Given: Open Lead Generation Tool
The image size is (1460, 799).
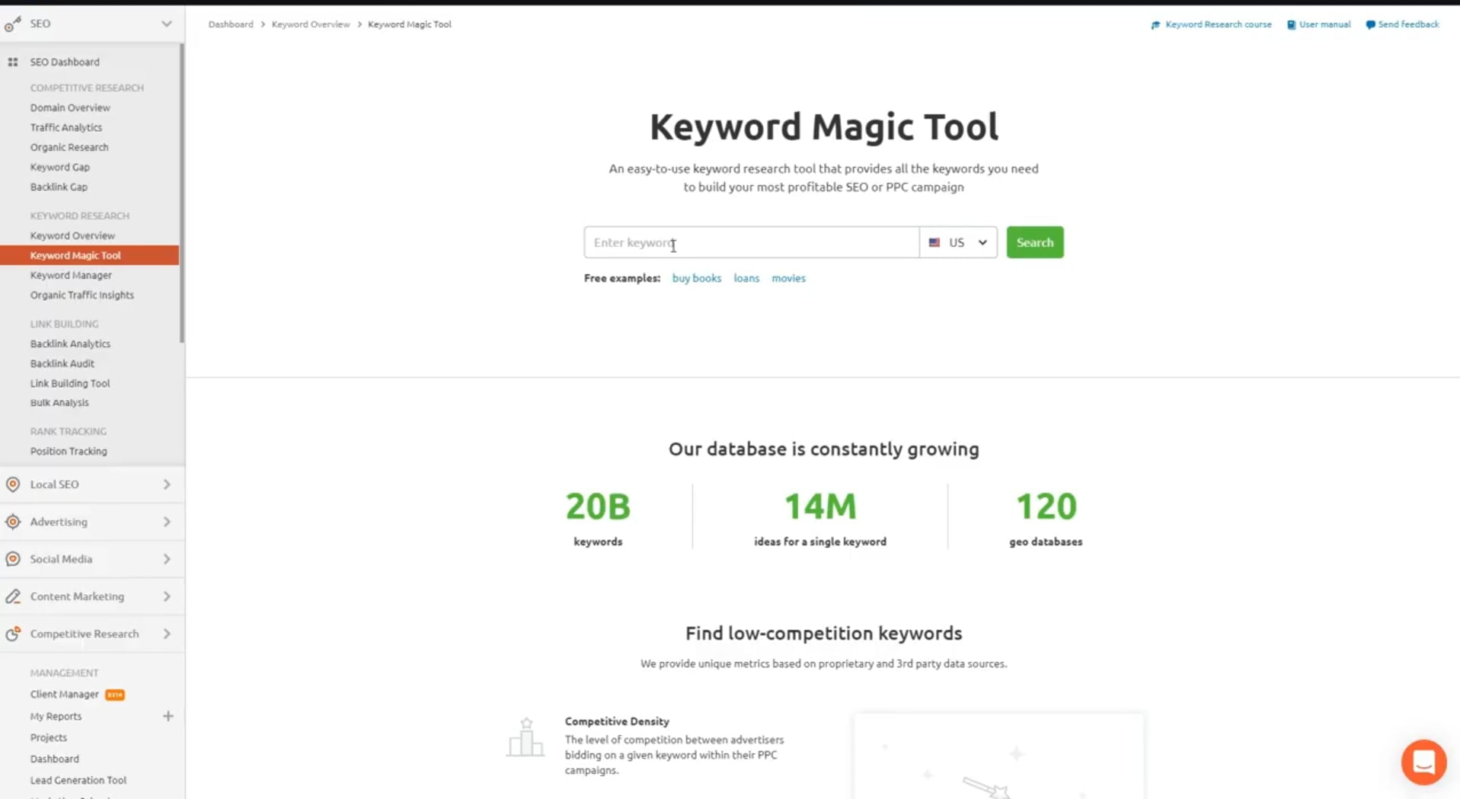Looking at the screenshot, I should coord(78,780).
